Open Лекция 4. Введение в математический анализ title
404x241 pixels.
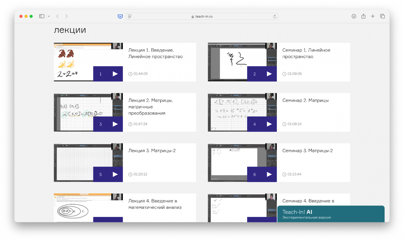coord(155,204)
